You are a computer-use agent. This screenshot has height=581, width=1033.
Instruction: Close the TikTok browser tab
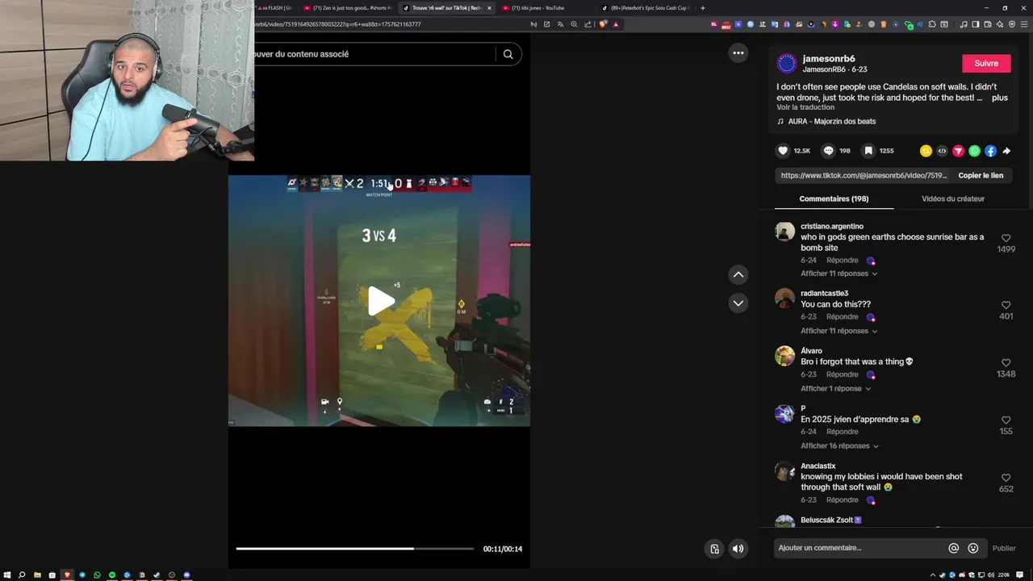click(x=489, y=8)
